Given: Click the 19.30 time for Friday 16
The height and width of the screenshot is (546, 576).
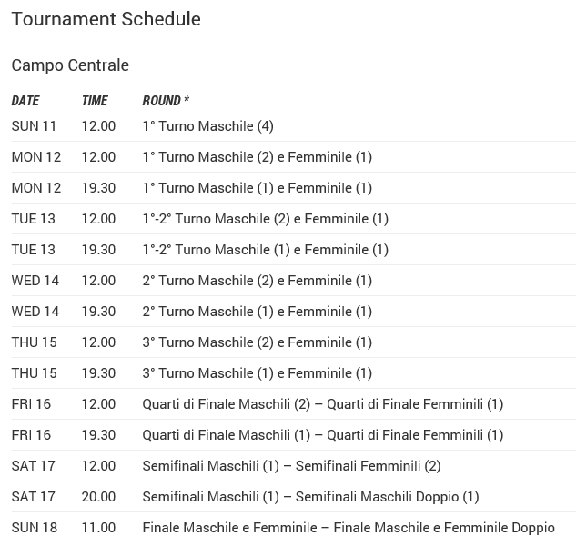Looking at the screenshot, I should (x=98, y=435).
